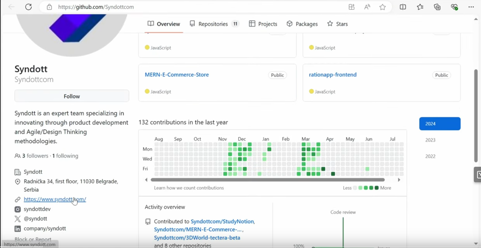Screen dimensions: 481x248
Task: Click the contribution graph right scroll arrow
Action: coord(399,180)
